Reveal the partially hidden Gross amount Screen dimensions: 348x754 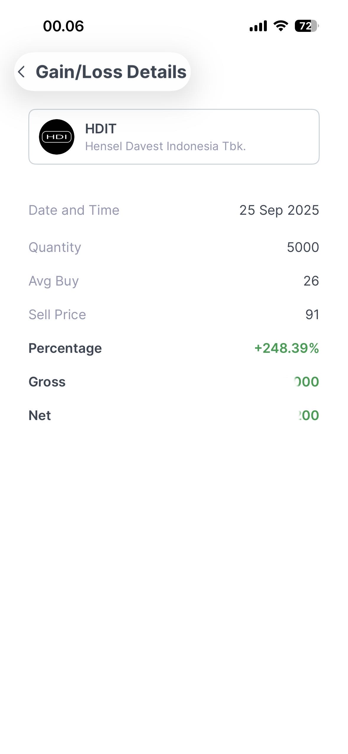(x=306, y=382)
